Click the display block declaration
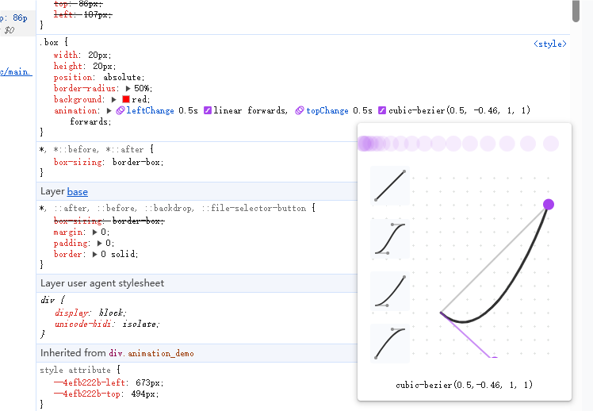This screenshot has width=593, height=411. tap(90, 313)
